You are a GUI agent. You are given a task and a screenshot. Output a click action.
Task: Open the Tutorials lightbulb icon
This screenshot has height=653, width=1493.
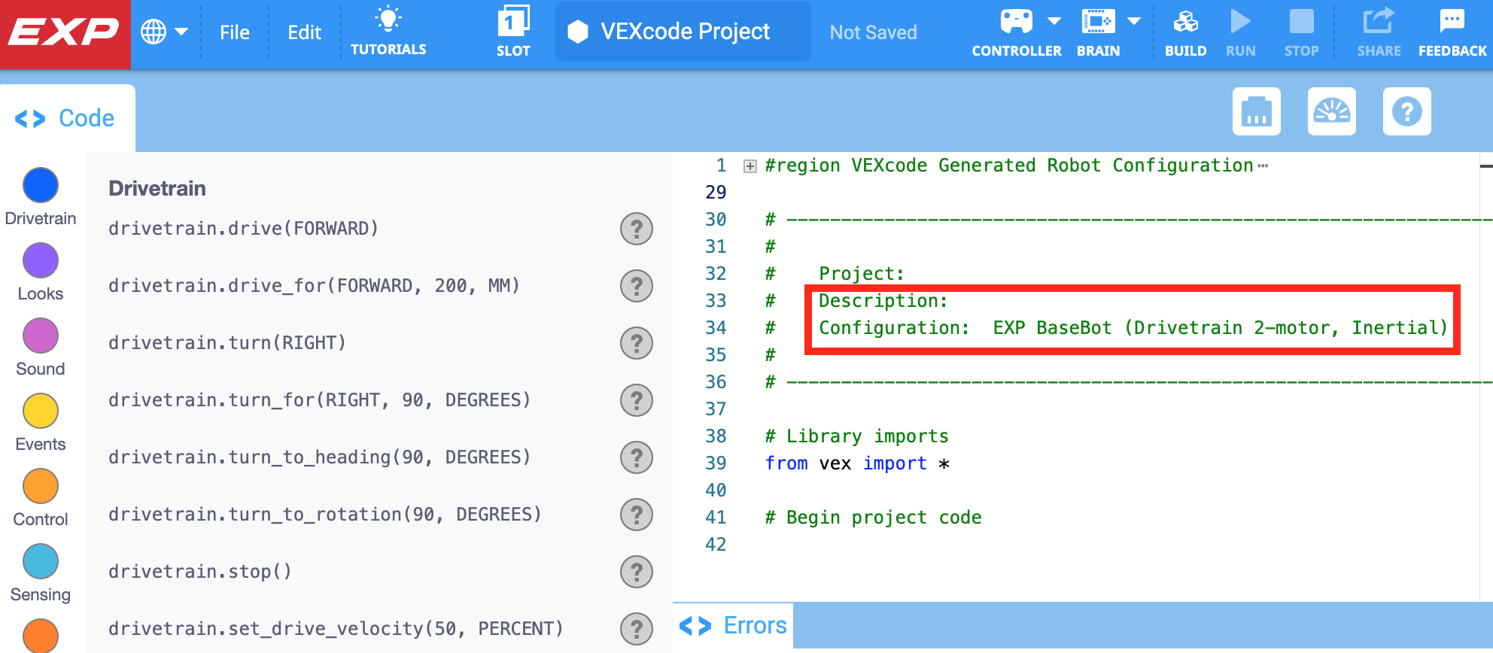(388, 21)
